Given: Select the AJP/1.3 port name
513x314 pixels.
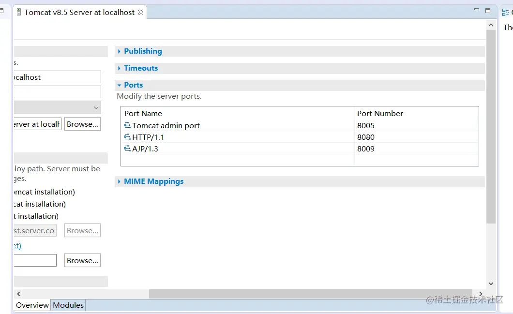Looking at the screenshot, I should point(145,149).
